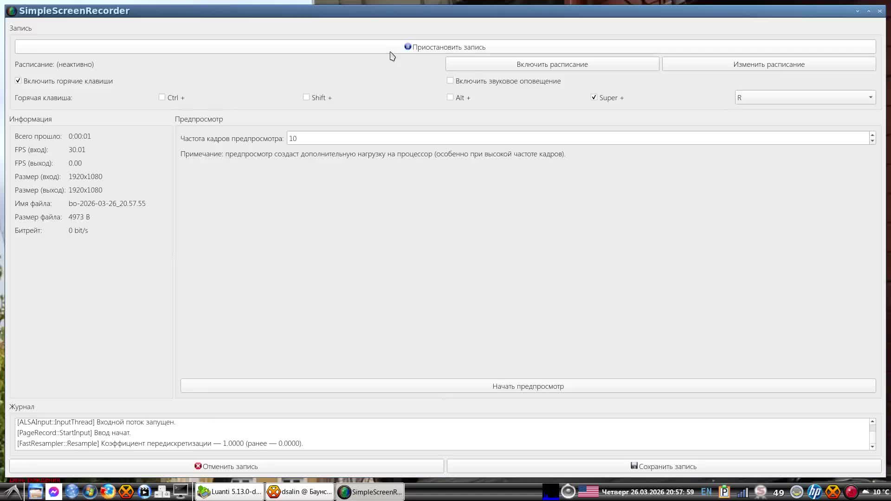Enable the 'Включить звуковое оповещение' checkbox
891x501 pixels.
coord(450,81)
